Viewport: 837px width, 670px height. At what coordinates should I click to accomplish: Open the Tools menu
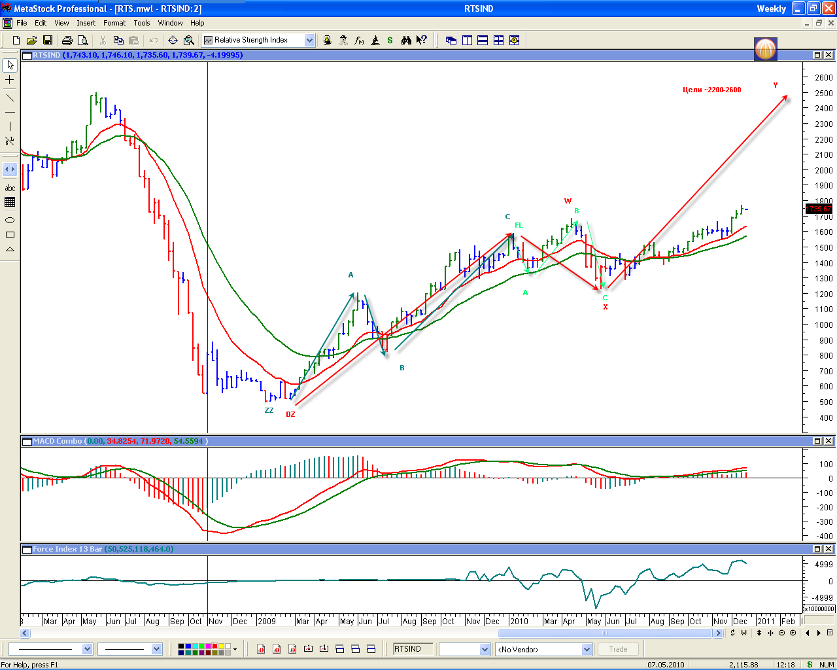141,23
